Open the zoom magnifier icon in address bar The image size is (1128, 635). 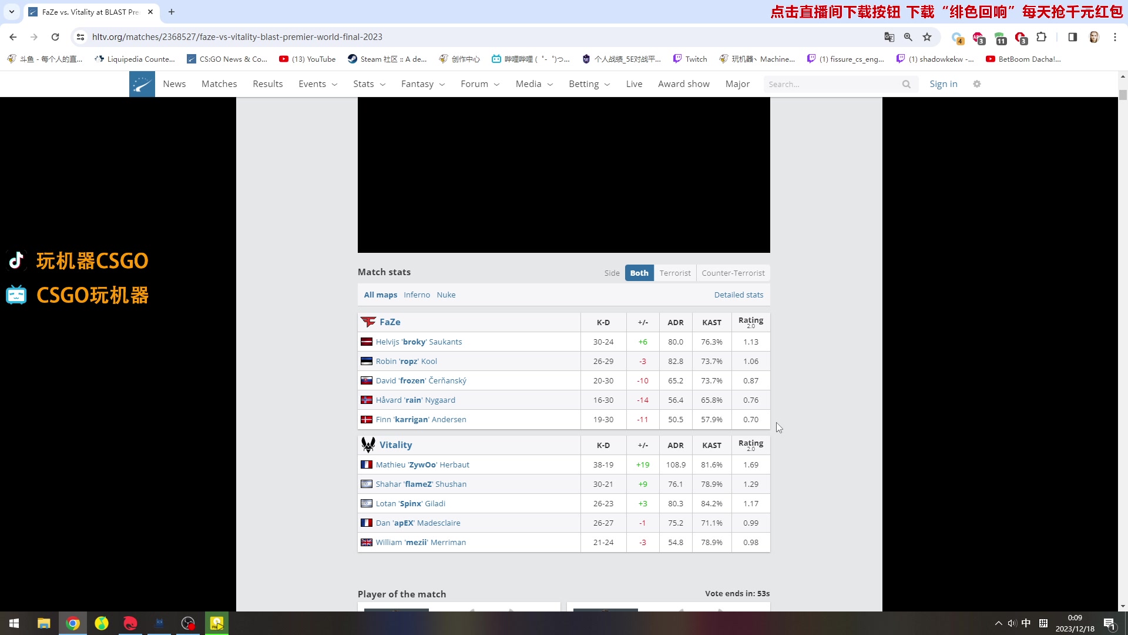(908, 37)
